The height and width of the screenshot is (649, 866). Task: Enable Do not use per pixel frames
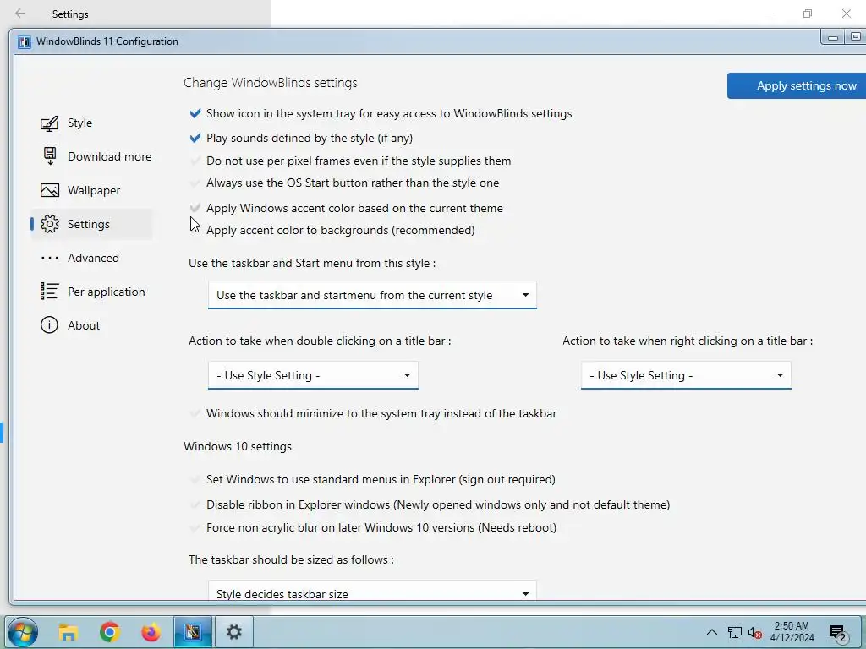coord(195,161)
